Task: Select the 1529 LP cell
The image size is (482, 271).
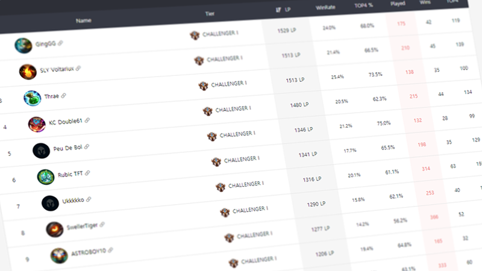Action: point(287,31)
